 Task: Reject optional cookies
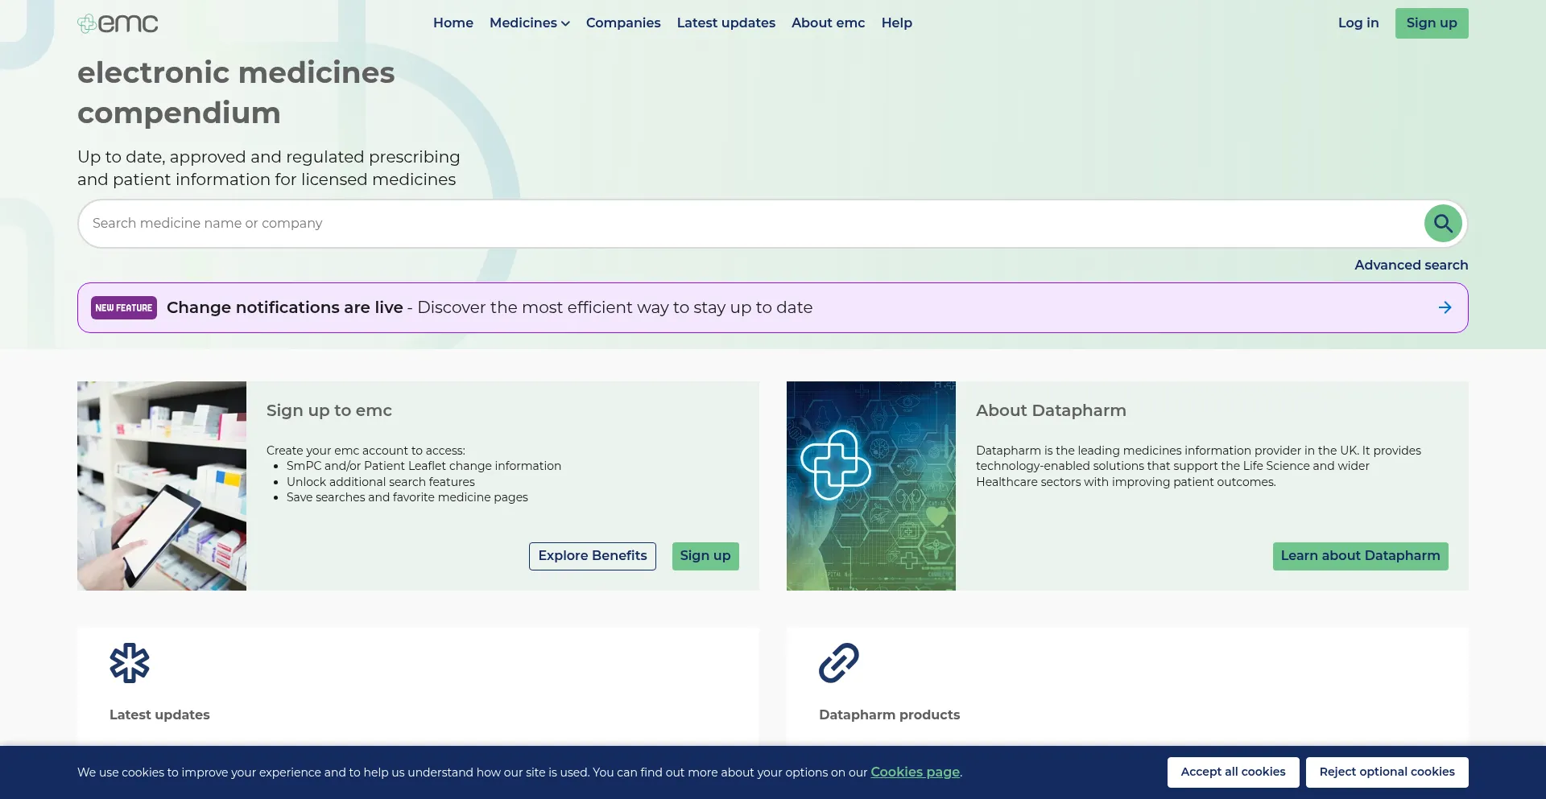tap(1387, 772)
